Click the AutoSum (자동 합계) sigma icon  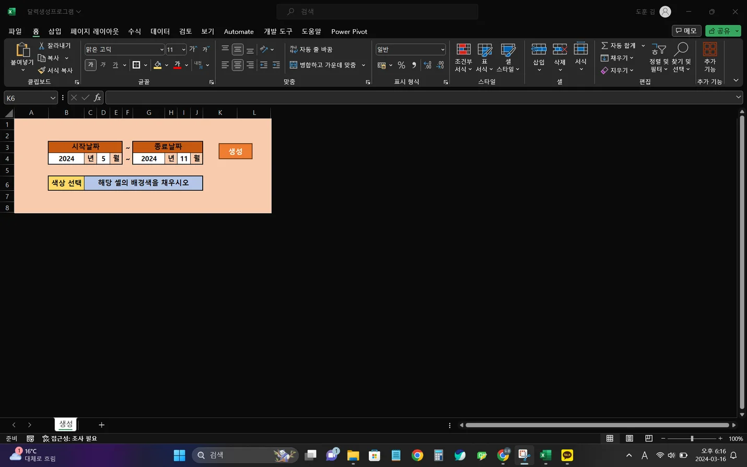tap(604, 46)
